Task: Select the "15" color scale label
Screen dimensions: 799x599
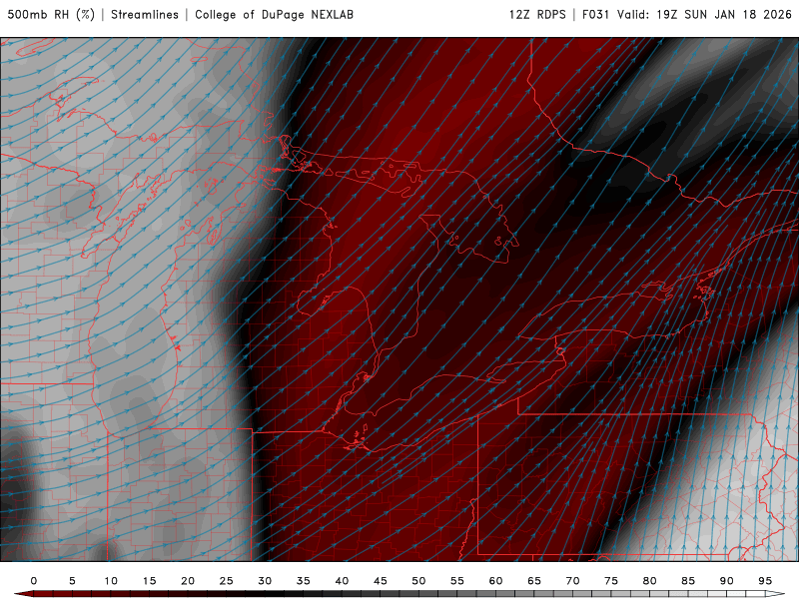Action: [149, 581]
